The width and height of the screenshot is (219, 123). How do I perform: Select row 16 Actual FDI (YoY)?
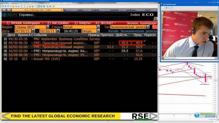47,59
